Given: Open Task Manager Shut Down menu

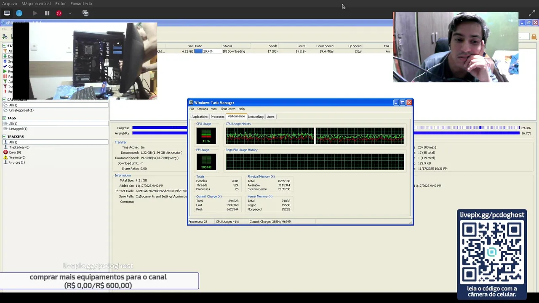Looking at the screenshot, I should coord(228,109).
